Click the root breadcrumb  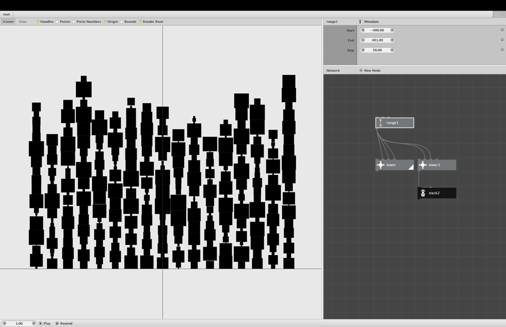(7, 14)
